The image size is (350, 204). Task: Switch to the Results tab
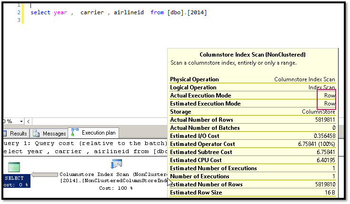[x=16, y=133]
